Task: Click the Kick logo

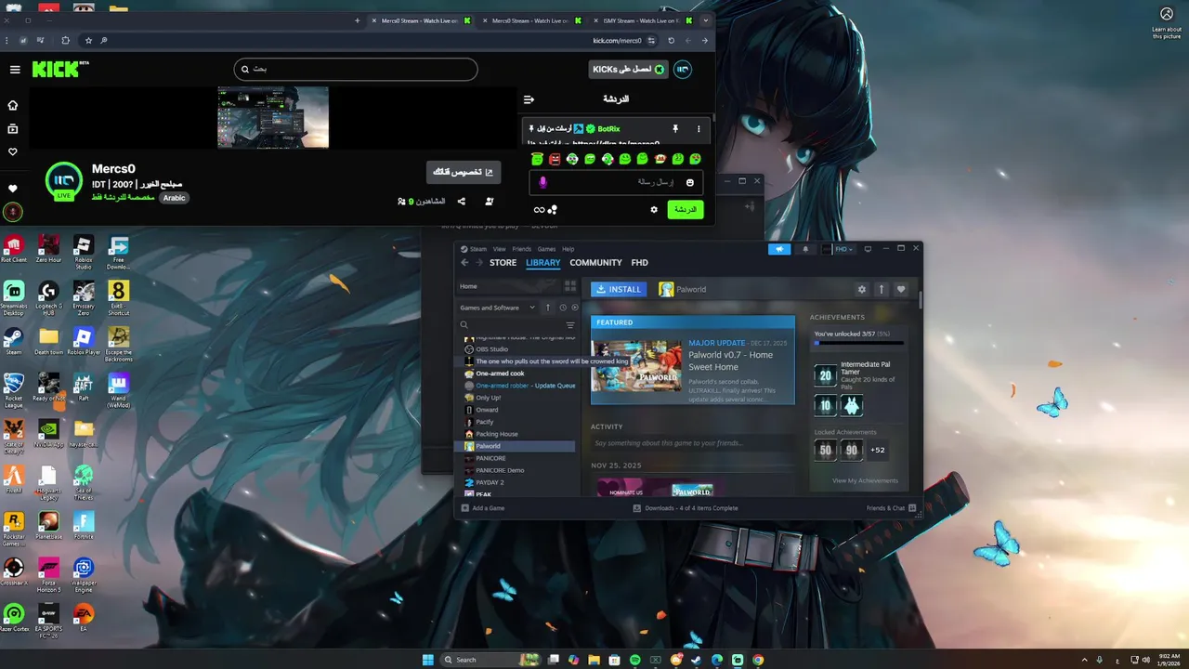Action: (x=59, y=70)
